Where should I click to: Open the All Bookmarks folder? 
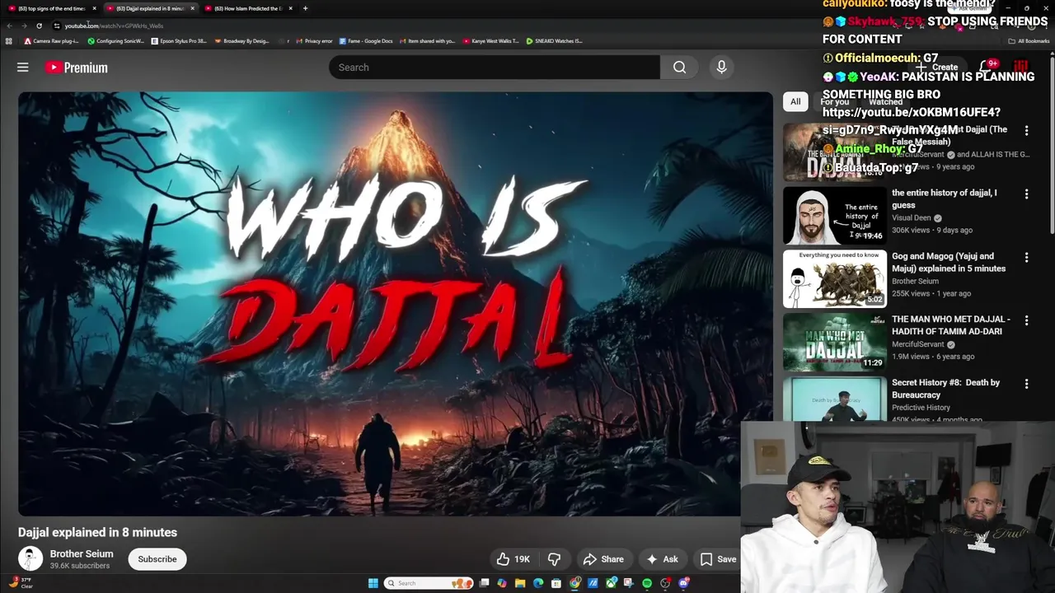click(1029, 41)
